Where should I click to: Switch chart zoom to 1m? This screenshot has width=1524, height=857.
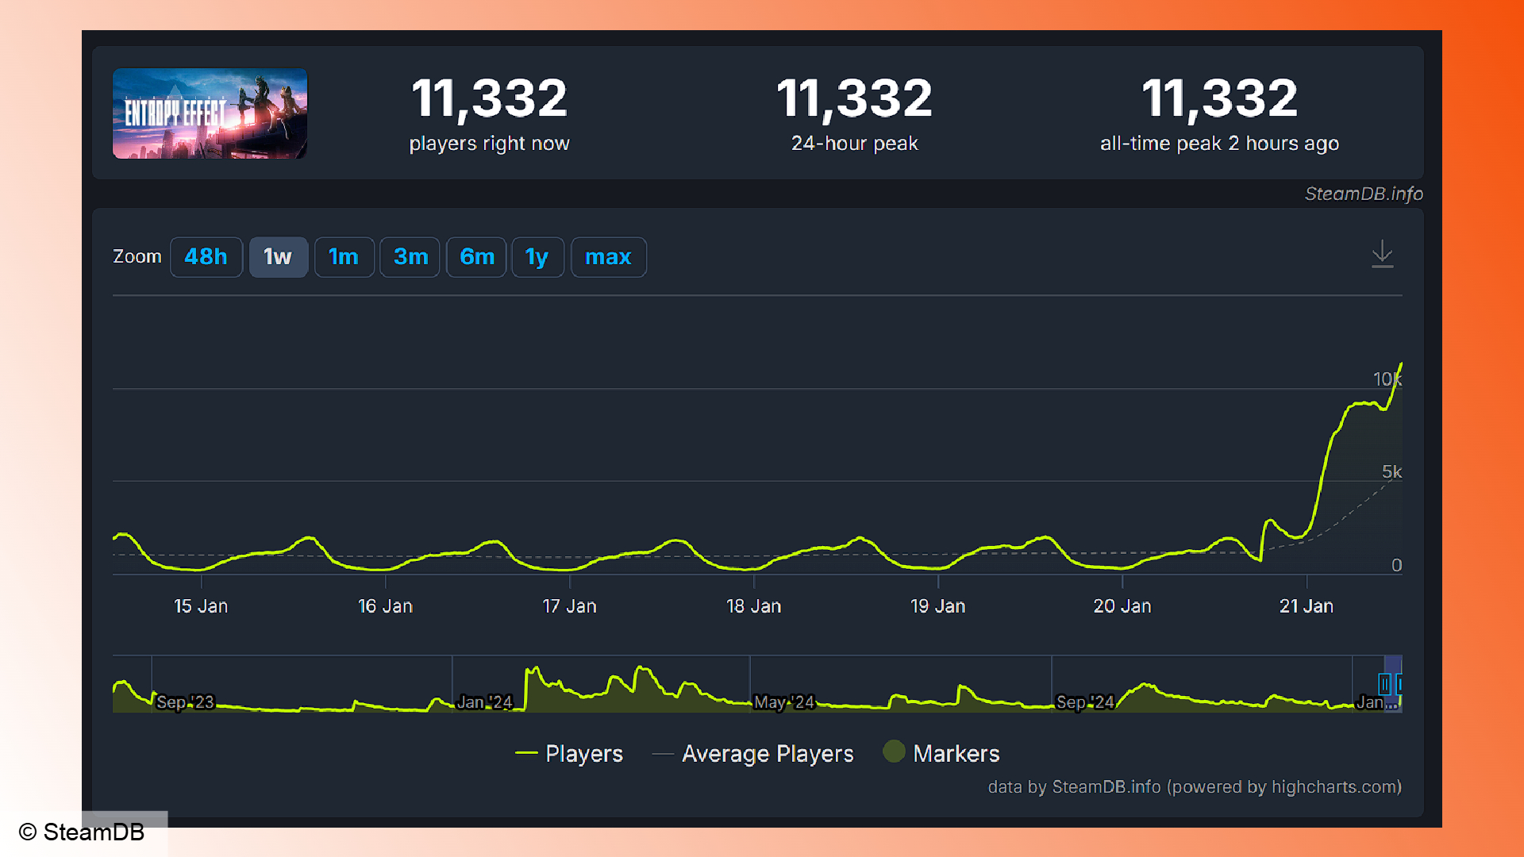(344, 257)
